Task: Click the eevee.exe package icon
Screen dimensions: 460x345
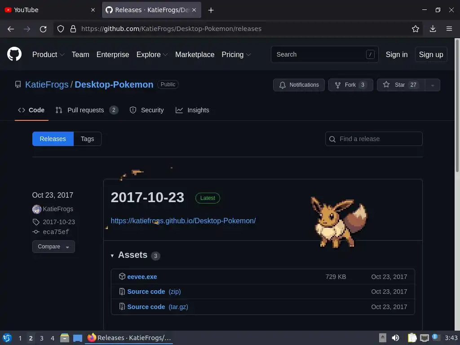Action: tap(122, 276)
